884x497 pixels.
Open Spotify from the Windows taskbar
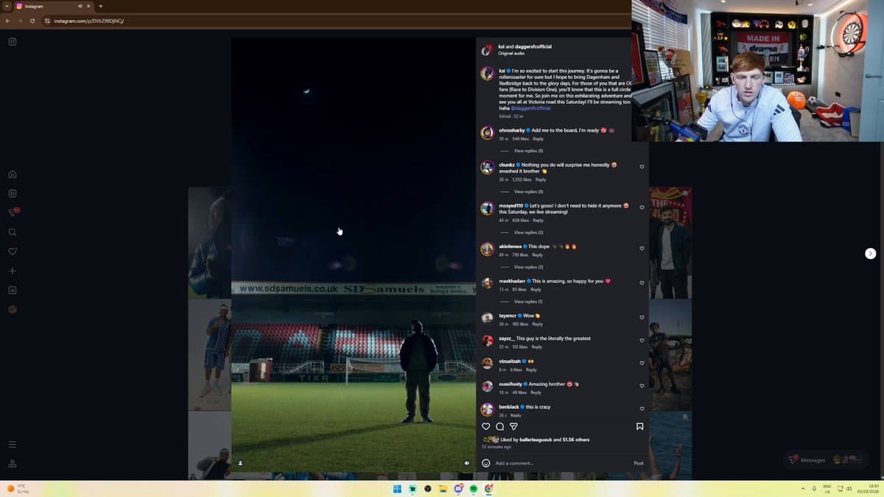[x=474, y=489]
